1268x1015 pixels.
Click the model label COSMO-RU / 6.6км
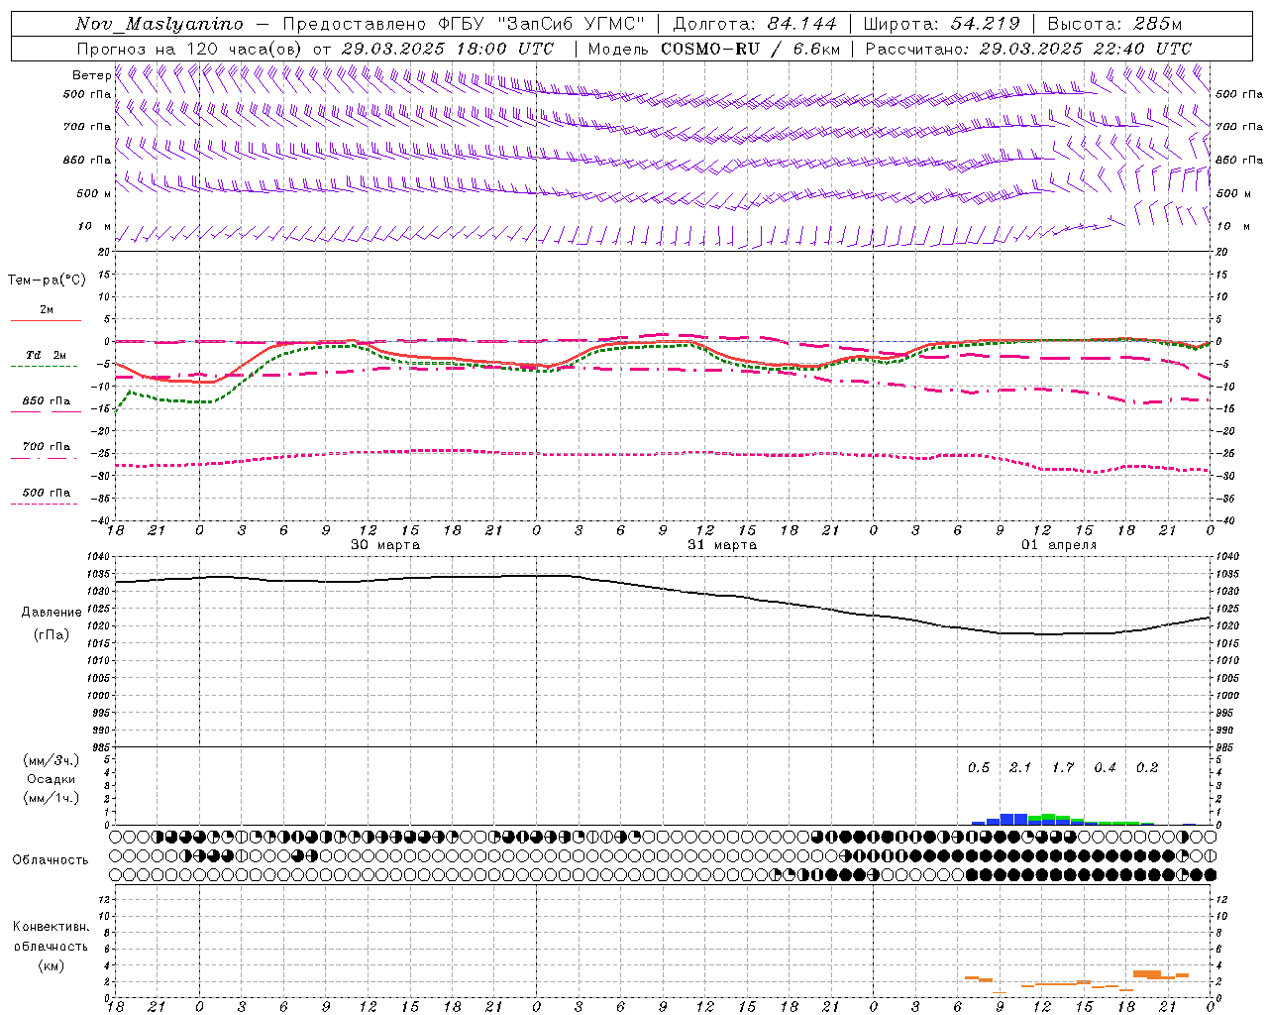751,49
